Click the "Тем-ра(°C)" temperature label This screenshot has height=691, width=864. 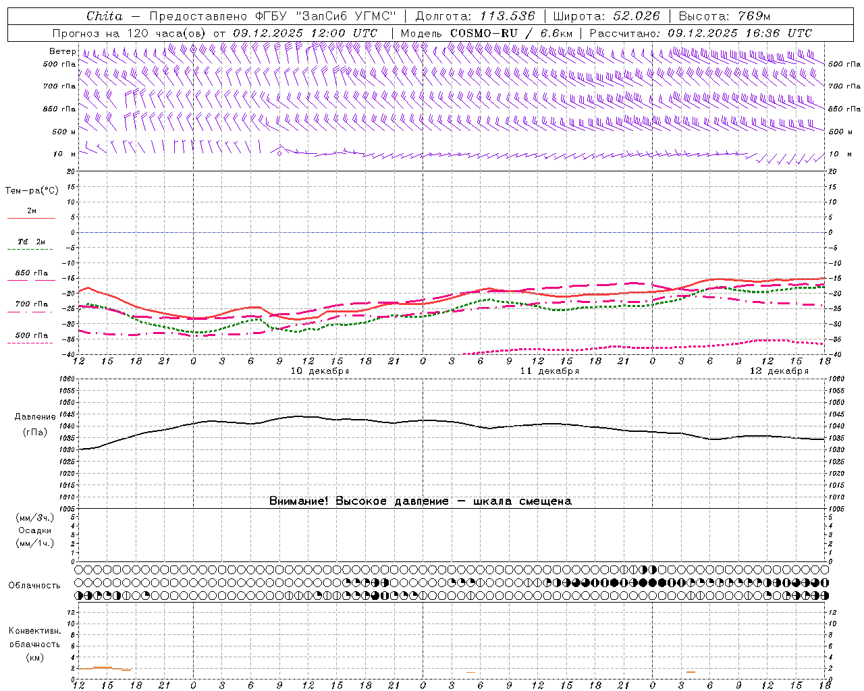click(x=32, y=190)
